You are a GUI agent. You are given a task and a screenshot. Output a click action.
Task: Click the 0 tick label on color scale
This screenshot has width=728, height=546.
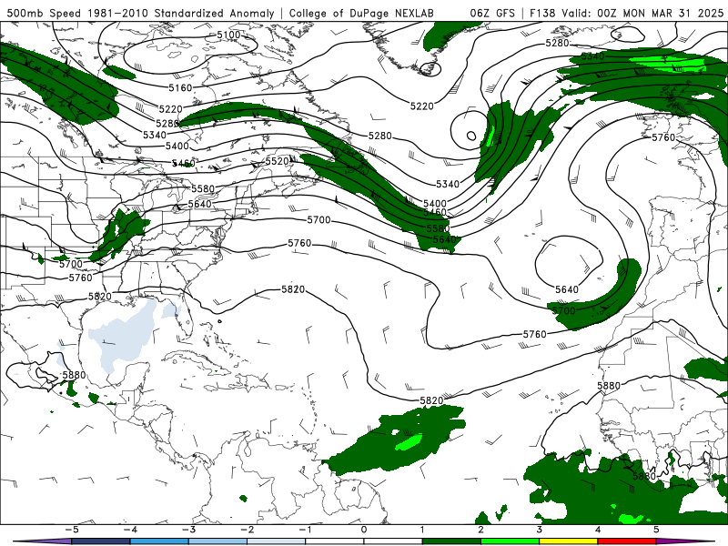(364, 530)
